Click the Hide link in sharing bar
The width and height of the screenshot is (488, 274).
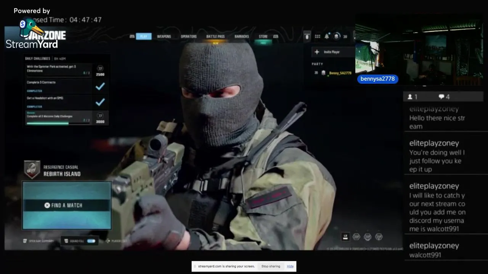[x=290, y=266]
